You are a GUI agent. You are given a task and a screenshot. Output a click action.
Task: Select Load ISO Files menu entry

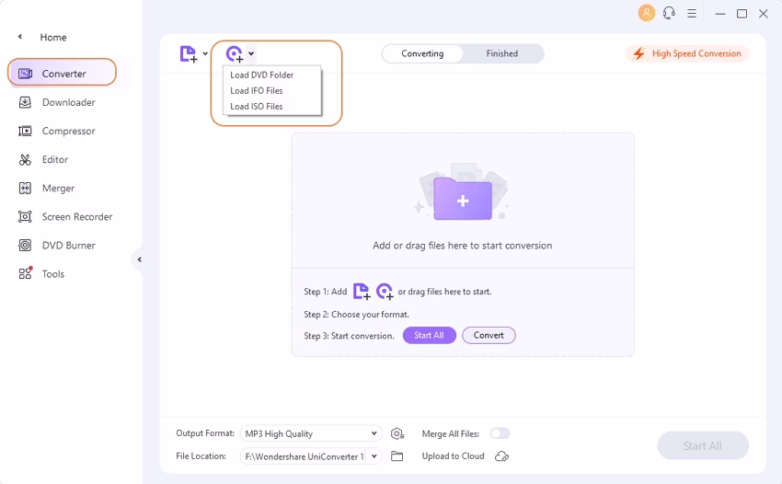(x=257, y=106)
